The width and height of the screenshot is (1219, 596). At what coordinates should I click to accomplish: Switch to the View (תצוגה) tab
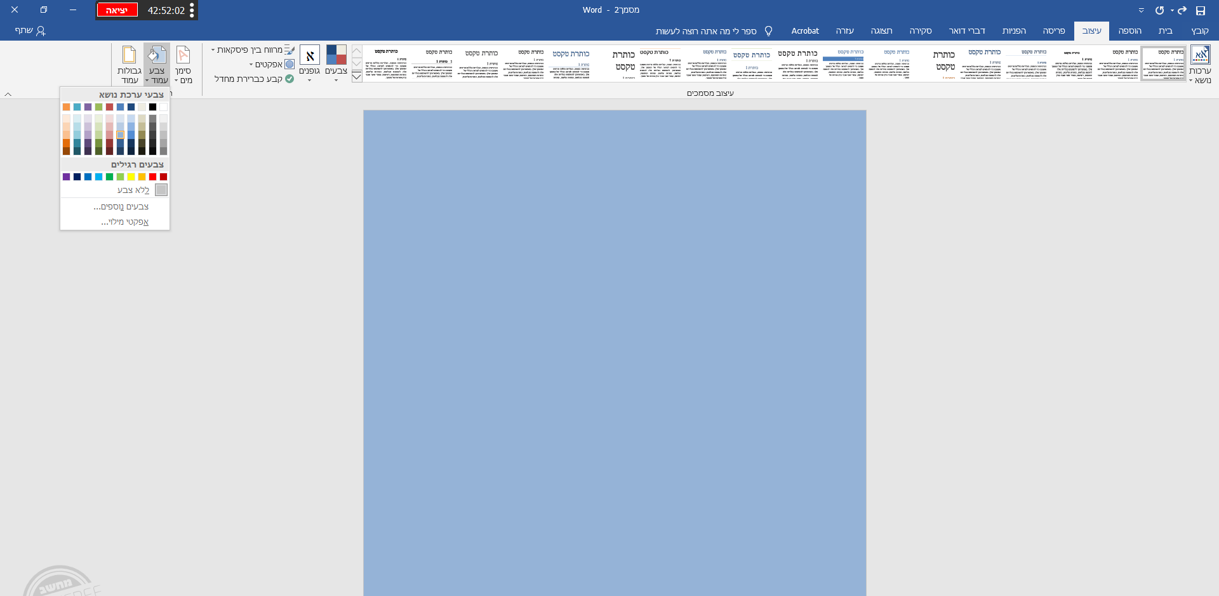[x=881, y=30]
